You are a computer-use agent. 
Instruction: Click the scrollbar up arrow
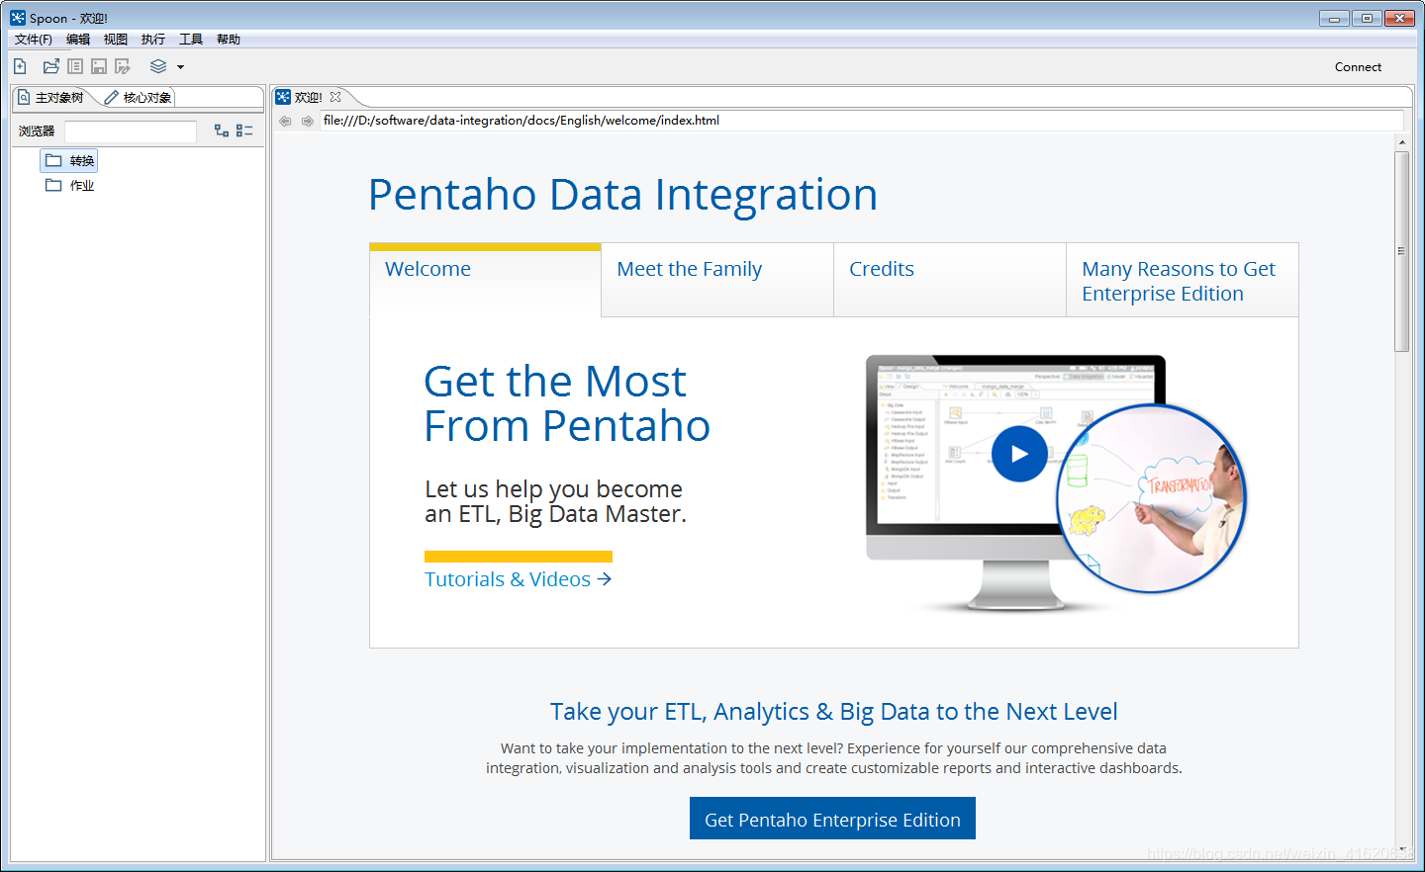(1401, 143)
